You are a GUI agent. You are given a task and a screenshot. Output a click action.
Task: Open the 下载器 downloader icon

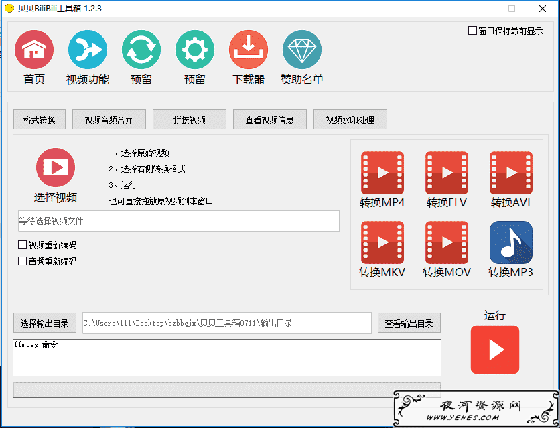tap(249, 50)
